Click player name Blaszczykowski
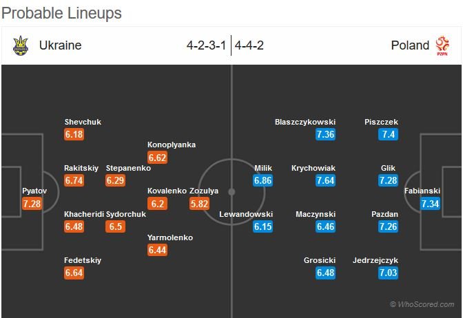The width and height of the screenshot is (463, 318). (x=305, y=122)
